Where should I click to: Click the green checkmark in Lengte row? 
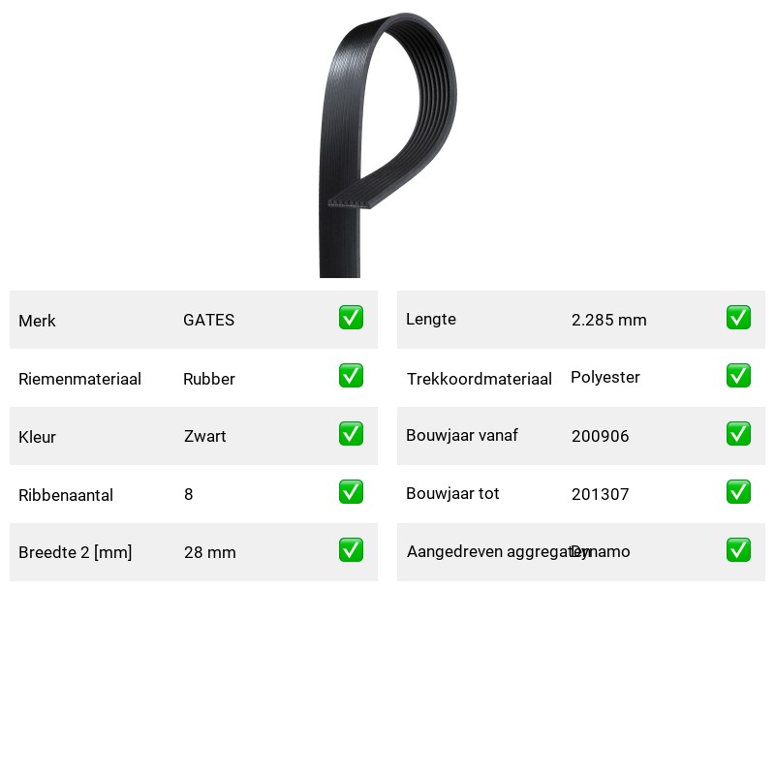[738, 318]
